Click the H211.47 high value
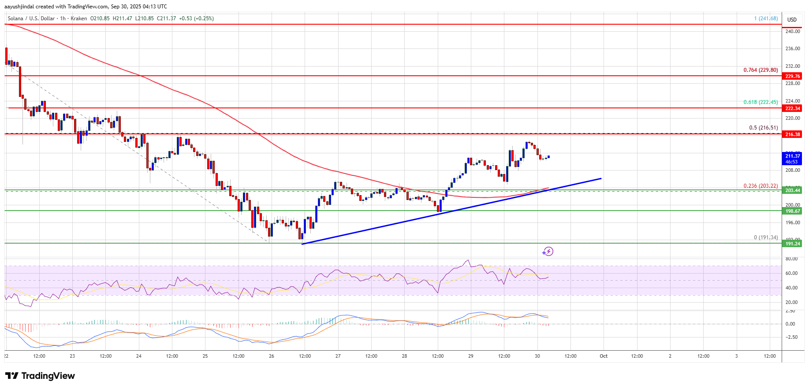The image size is (809, 389). click(x=123, y=19)
